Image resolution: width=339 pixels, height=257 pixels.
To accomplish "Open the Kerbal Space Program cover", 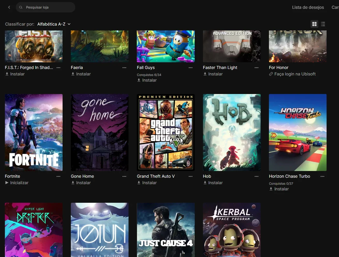I will (x=232, y=230).
